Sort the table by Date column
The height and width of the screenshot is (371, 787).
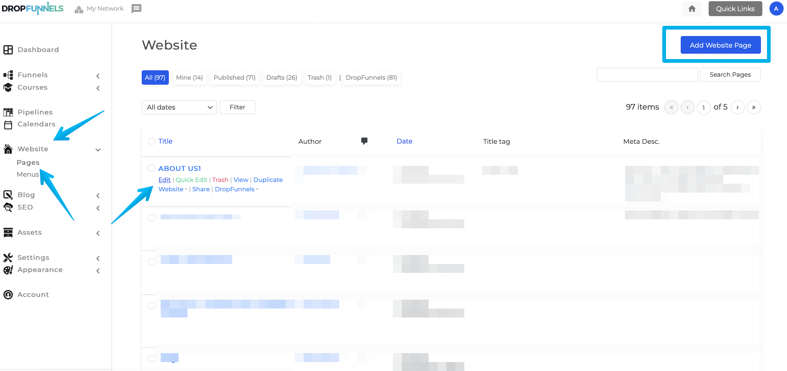point(404,141)
